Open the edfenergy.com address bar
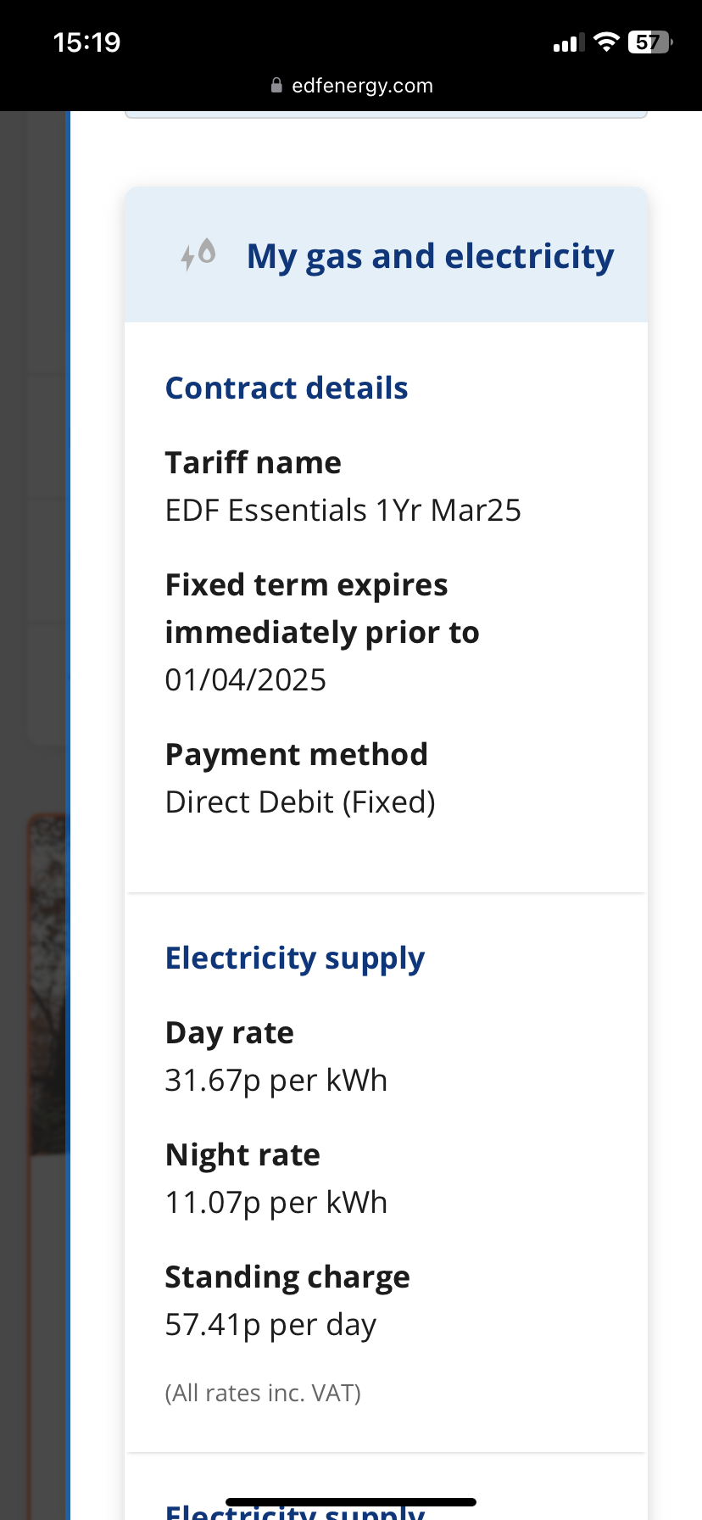This screenshot has width=702, height=1520. [x=351, y=85]
